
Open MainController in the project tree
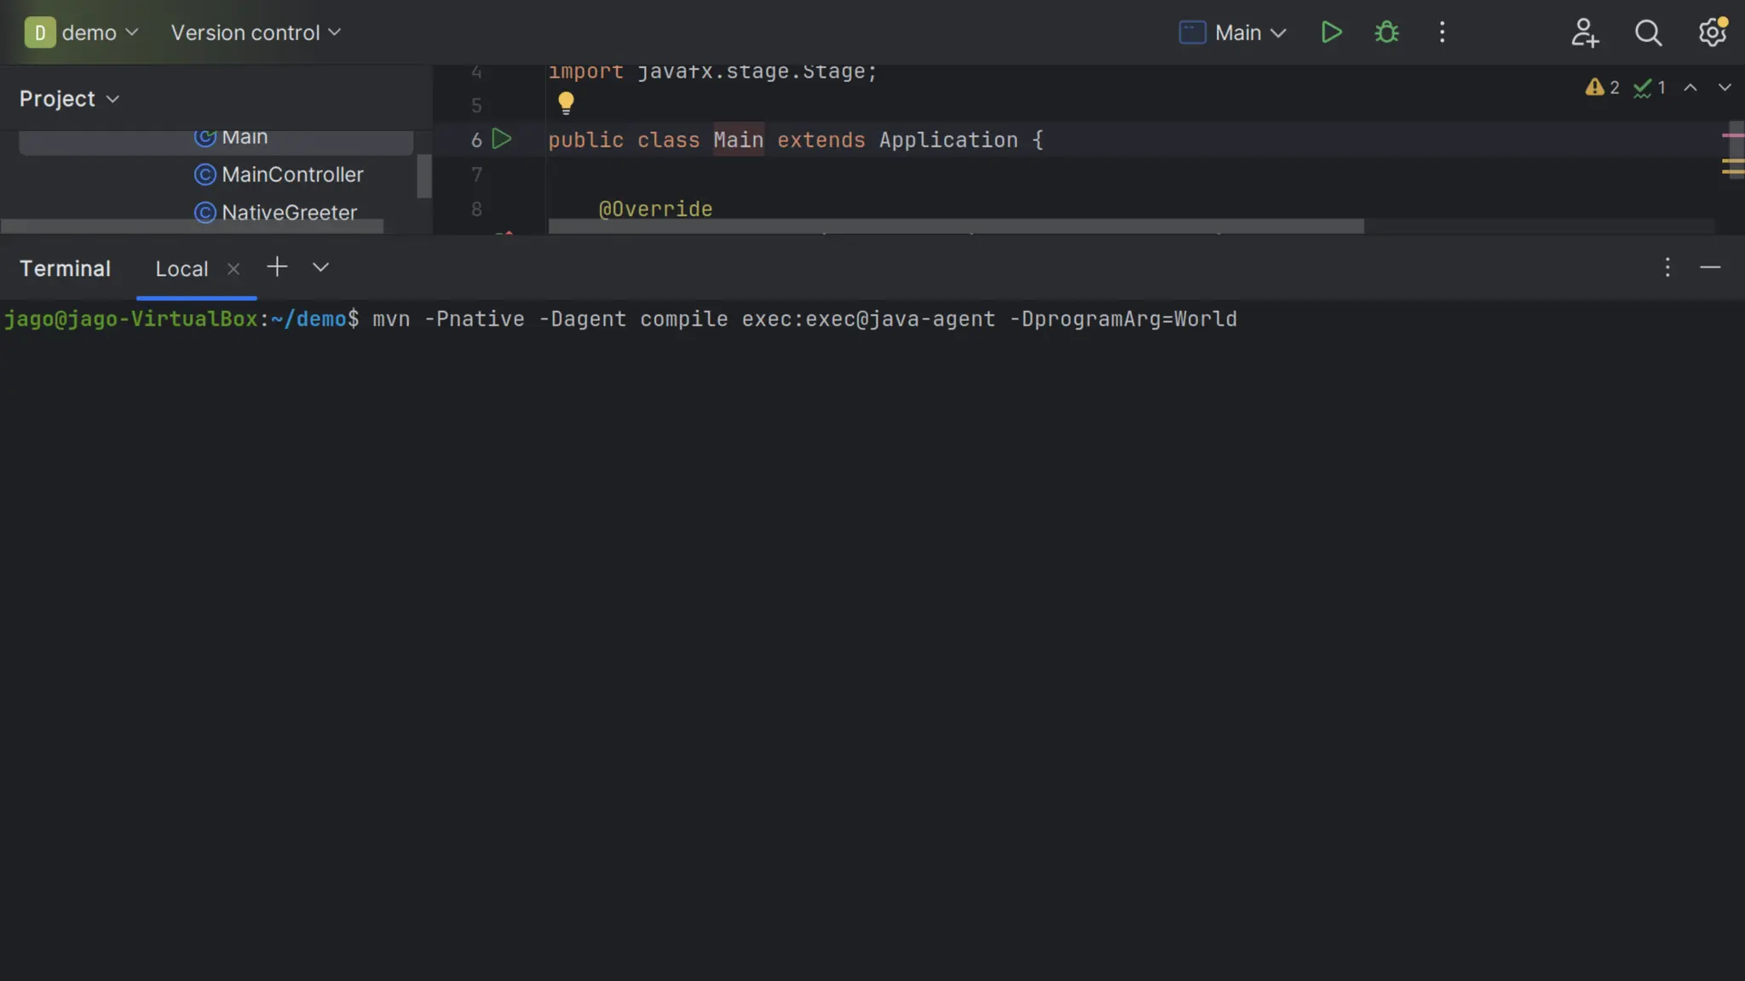pyautogui.click(x=292, y=175)
